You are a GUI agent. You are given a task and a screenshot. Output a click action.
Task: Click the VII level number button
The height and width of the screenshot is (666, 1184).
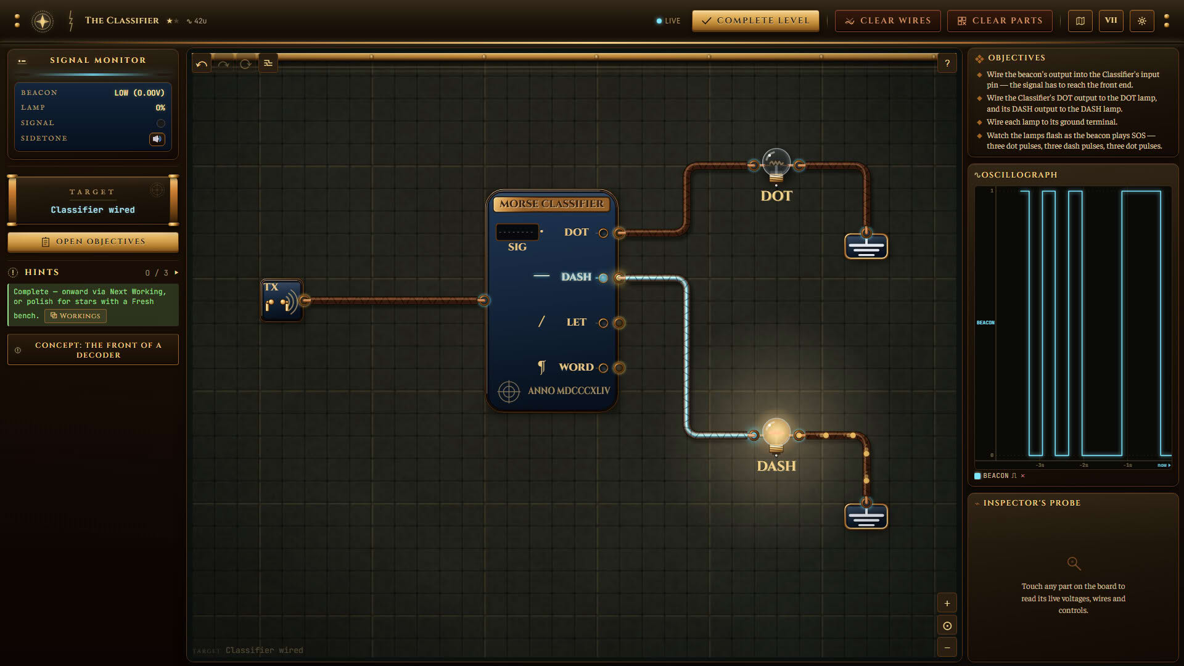tap(1111, 21)
